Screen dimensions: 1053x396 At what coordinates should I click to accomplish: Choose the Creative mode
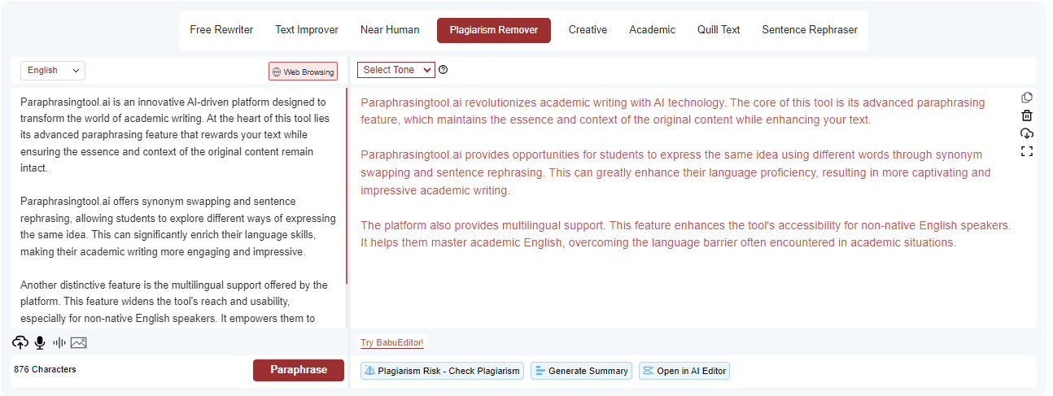click(x=588, y=30)
